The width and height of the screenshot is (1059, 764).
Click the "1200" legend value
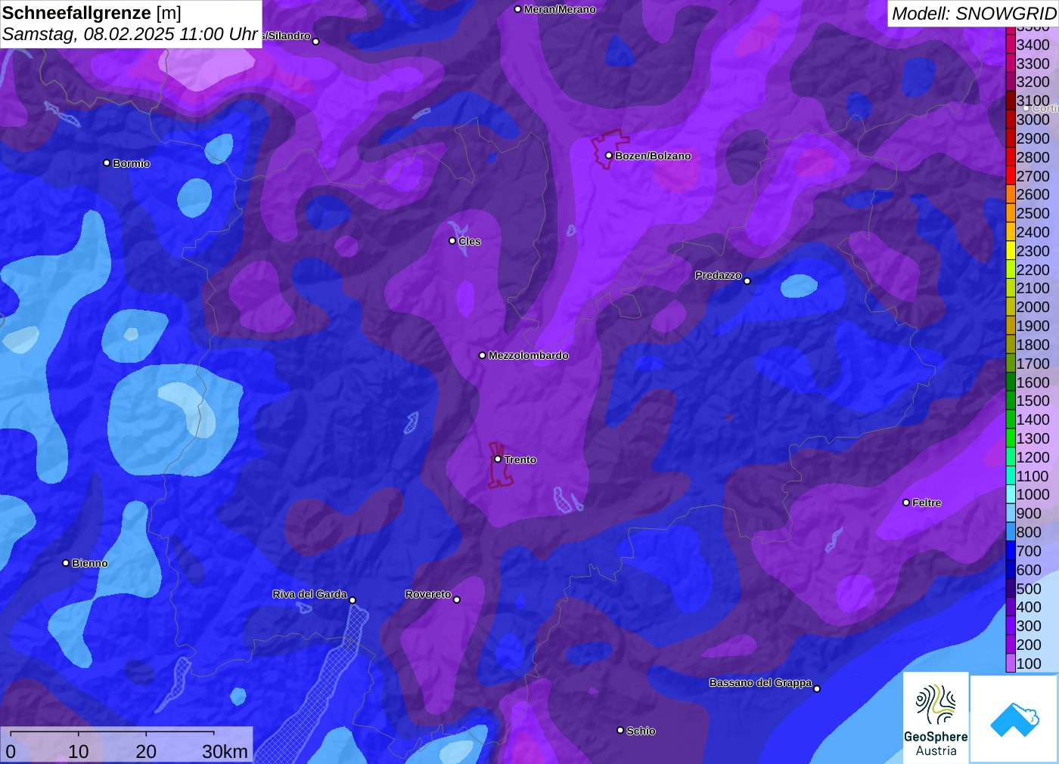pos(1033,457)
